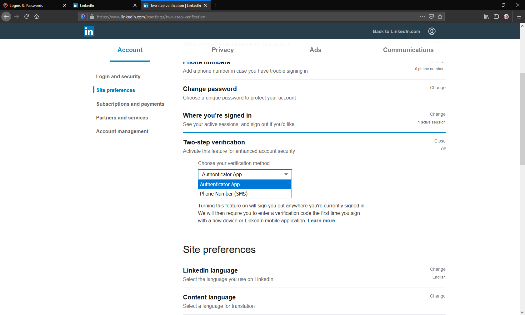525x315 pixels.
Task: Click scrollbar down arrow
Action: pos(522,312)
